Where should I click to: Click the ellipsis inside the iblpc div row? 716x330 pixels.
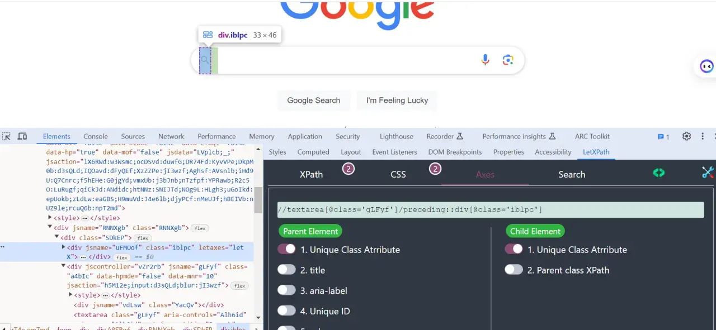[83, 257]
